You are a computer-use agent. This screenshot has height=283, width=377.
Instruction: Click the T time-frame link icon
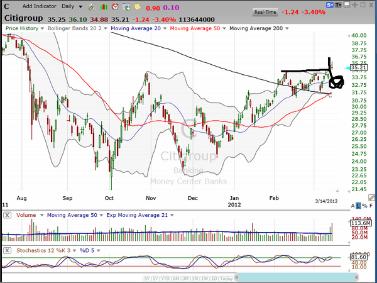338,5
